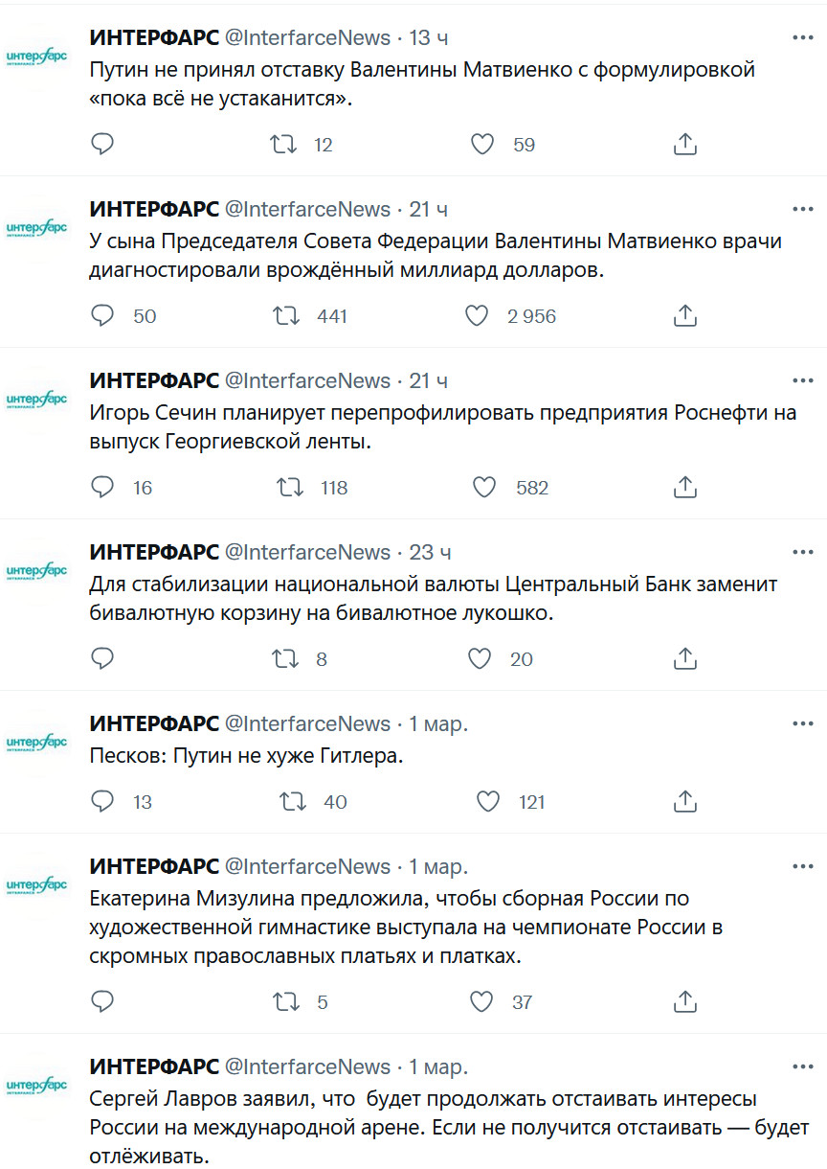Click ИНТЕРФАРС avatar on the Peskov tweet
This screenshot has height=1169, width=827.
pyautogui.click(x=36, y=744)
